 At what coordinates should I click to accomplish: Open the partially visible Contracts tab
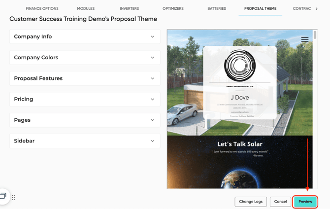tap(302, 9)
